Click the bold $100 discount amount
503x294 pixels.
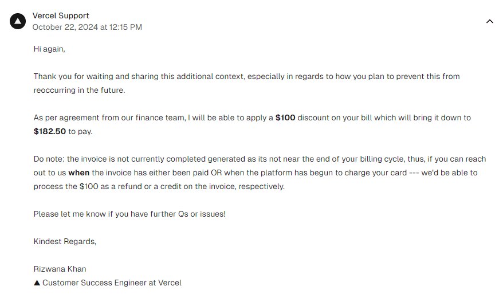[286, 117]
